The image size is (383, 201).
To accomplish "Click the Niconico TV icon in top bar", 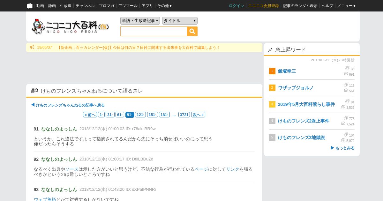I will [30, 5].
